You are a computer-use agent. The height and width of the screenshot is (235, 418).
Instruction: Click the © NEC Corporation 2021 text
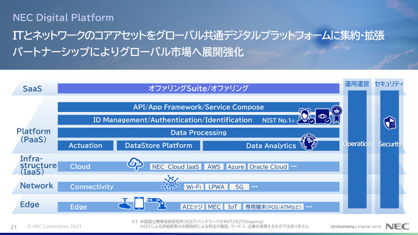click(54, 227)
